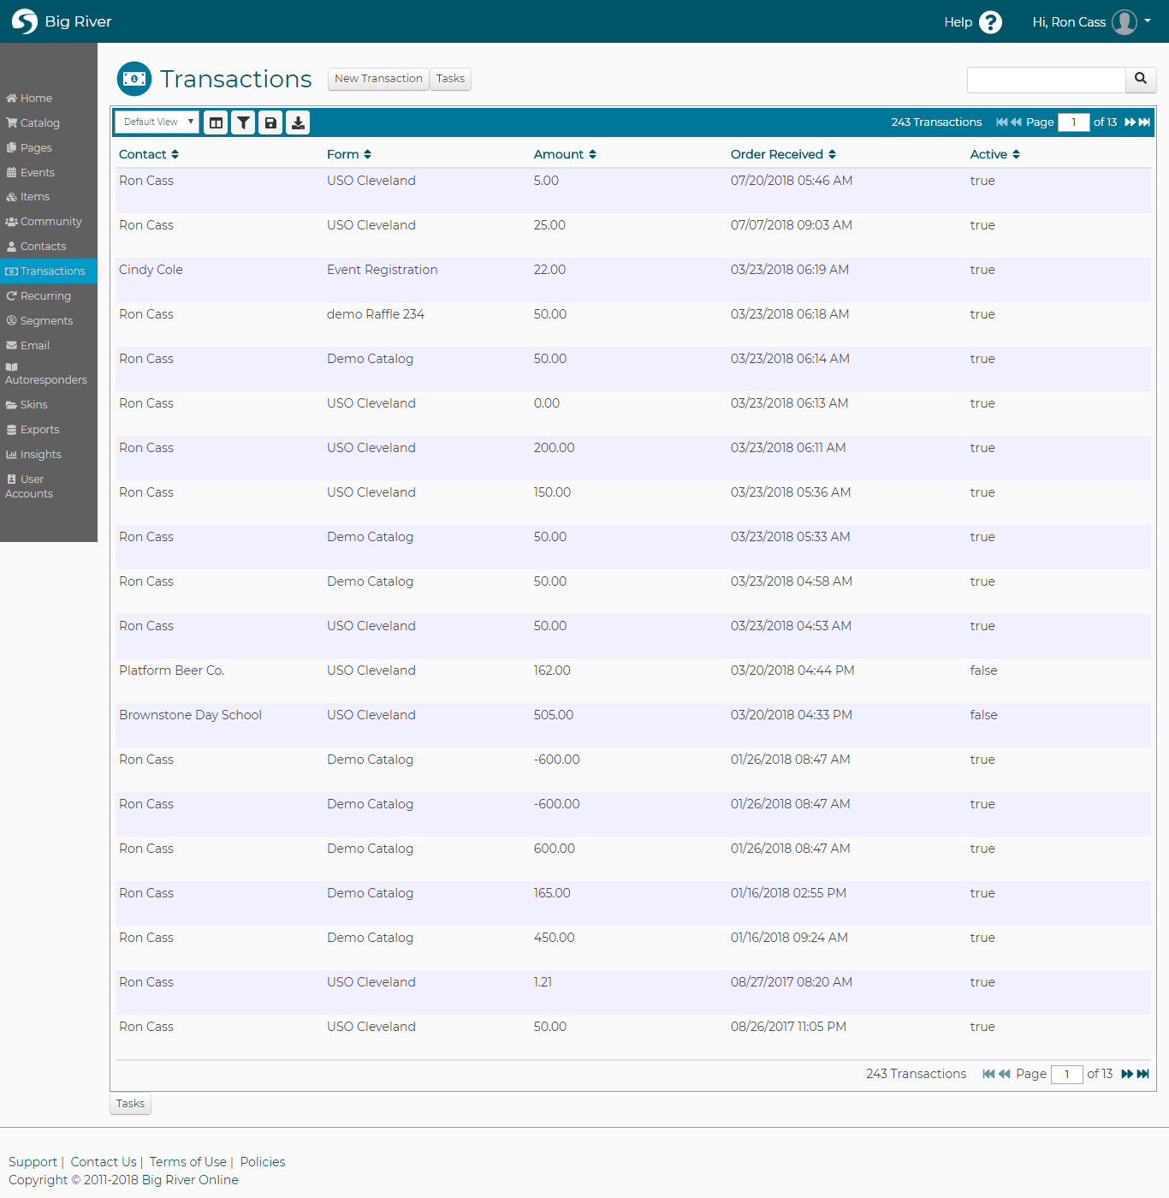Click the bottom Tasks button
The height and width of the screenshot is (1198, 1169).
[130, 1104]
